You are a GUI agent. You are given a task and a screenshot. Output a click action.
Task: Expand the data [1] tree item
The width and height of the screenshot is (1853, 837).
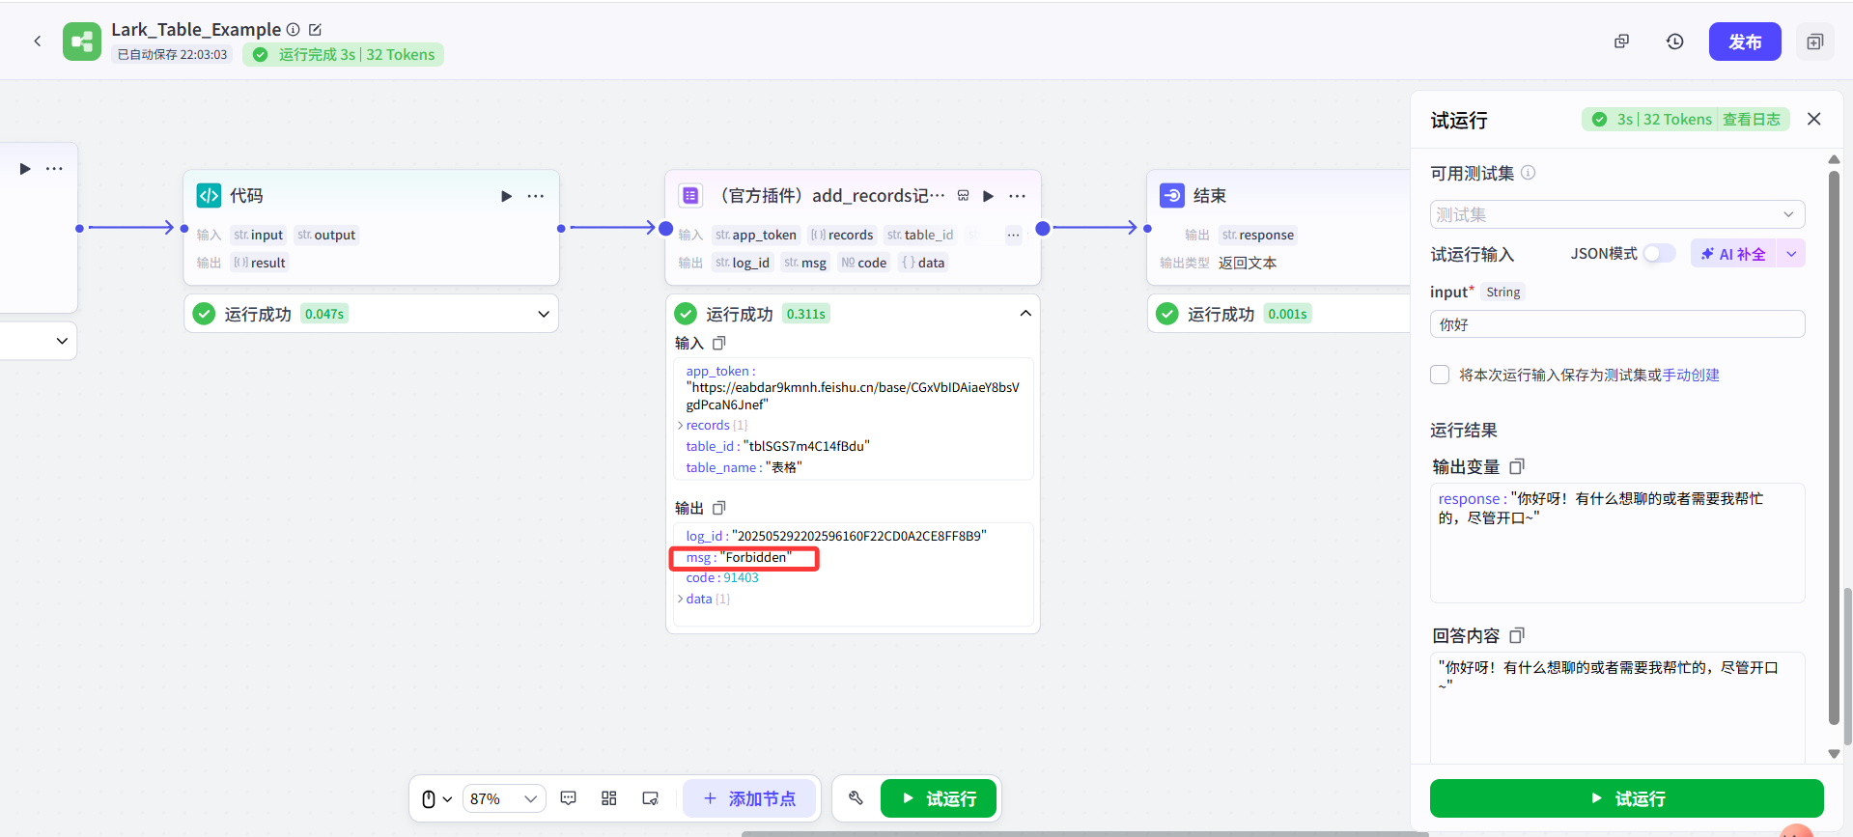(x=680, y=600)
